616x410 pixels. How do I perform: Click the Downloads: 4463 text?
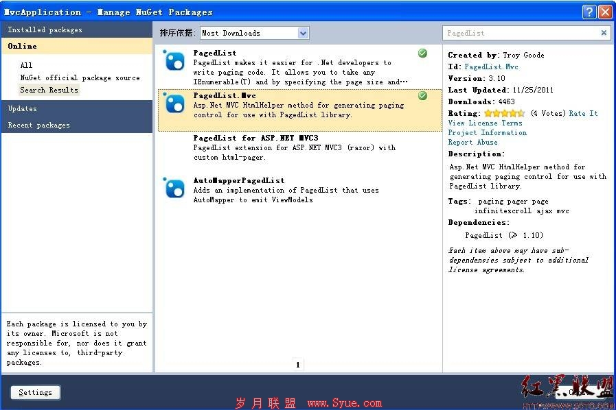coord(481,101)
